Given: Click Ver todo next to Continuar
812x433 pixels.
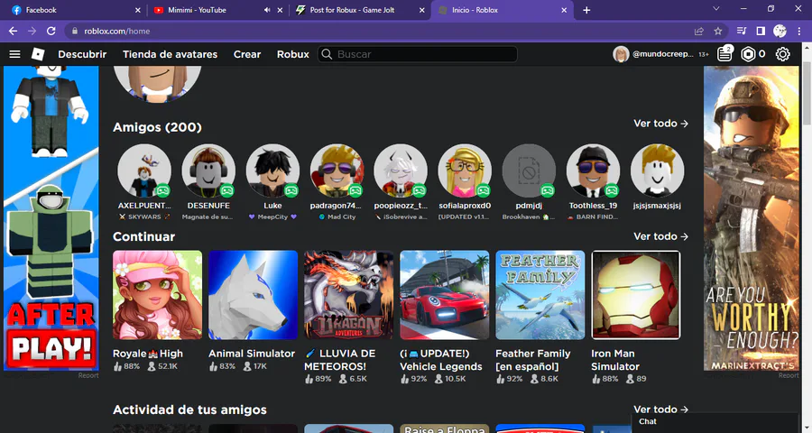Looking at the screenshot, I should coord(660,236).
